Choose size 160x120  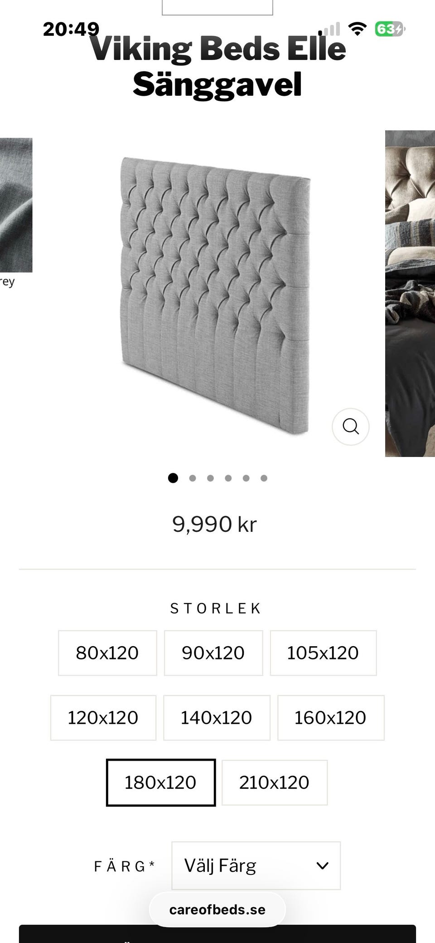point(331,718)
